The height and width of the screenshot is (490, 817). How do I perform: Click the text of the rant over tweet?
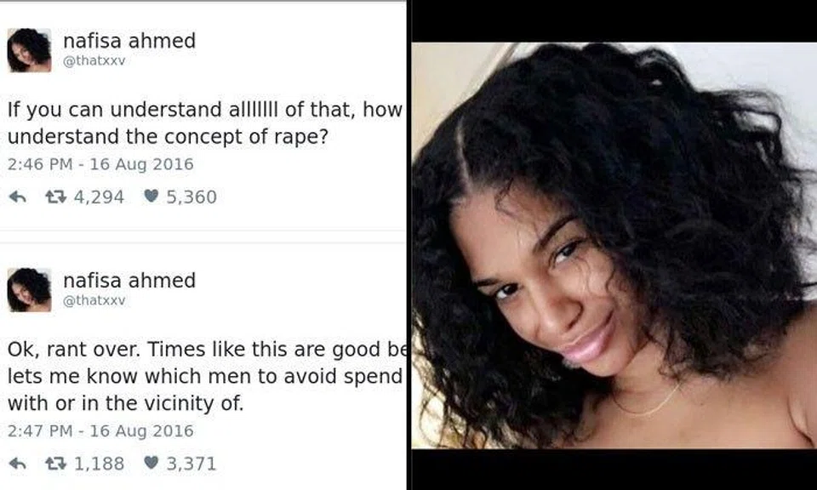click(x=207, y=376)
